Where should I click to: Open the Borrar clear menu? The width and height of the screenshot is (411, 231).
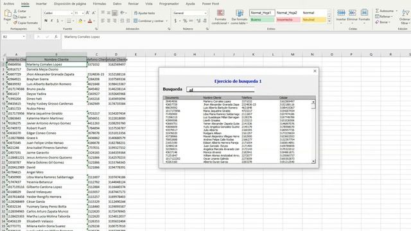tap(383, 22)
